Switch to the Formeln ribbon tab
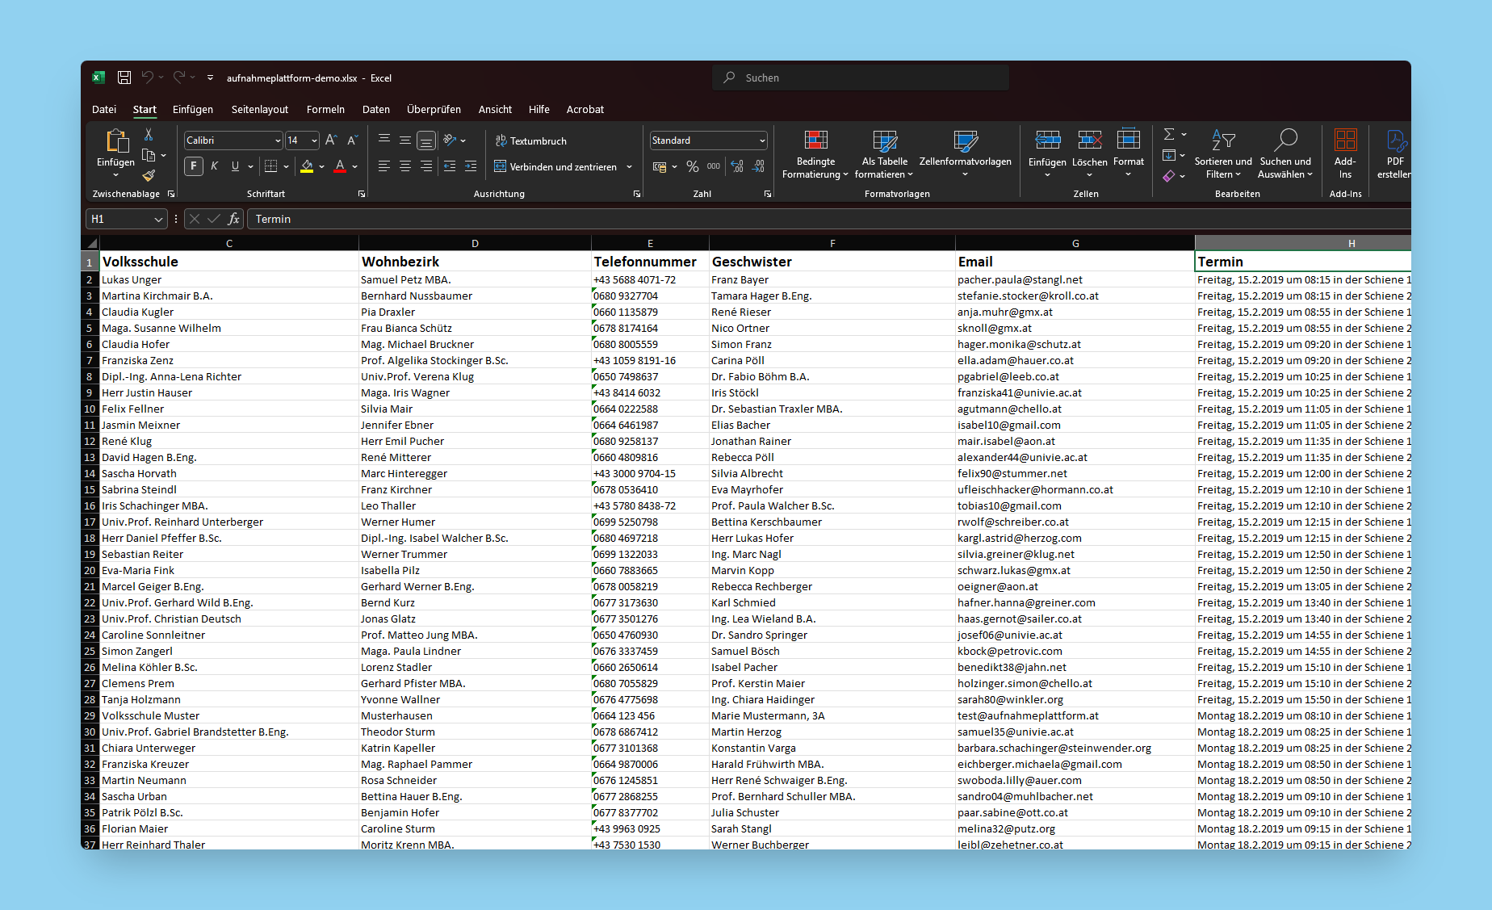 [x=325, y=109]
